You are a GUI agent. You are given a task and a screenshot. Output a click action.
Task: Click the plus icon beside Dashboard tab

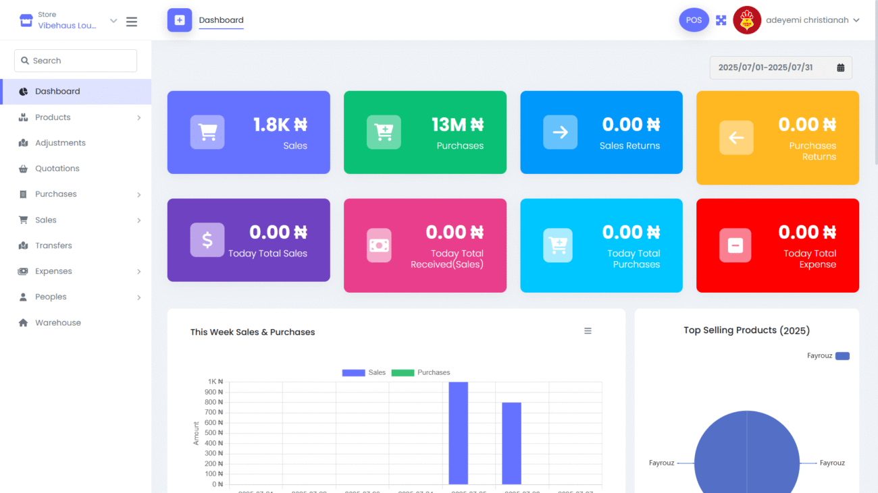coord(180,20)
